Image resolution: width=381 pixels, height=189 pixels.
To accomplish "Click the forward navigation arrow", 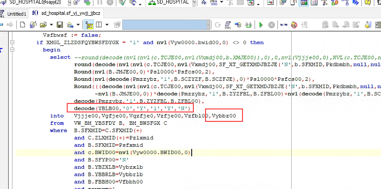I will [x=10, y=25].
